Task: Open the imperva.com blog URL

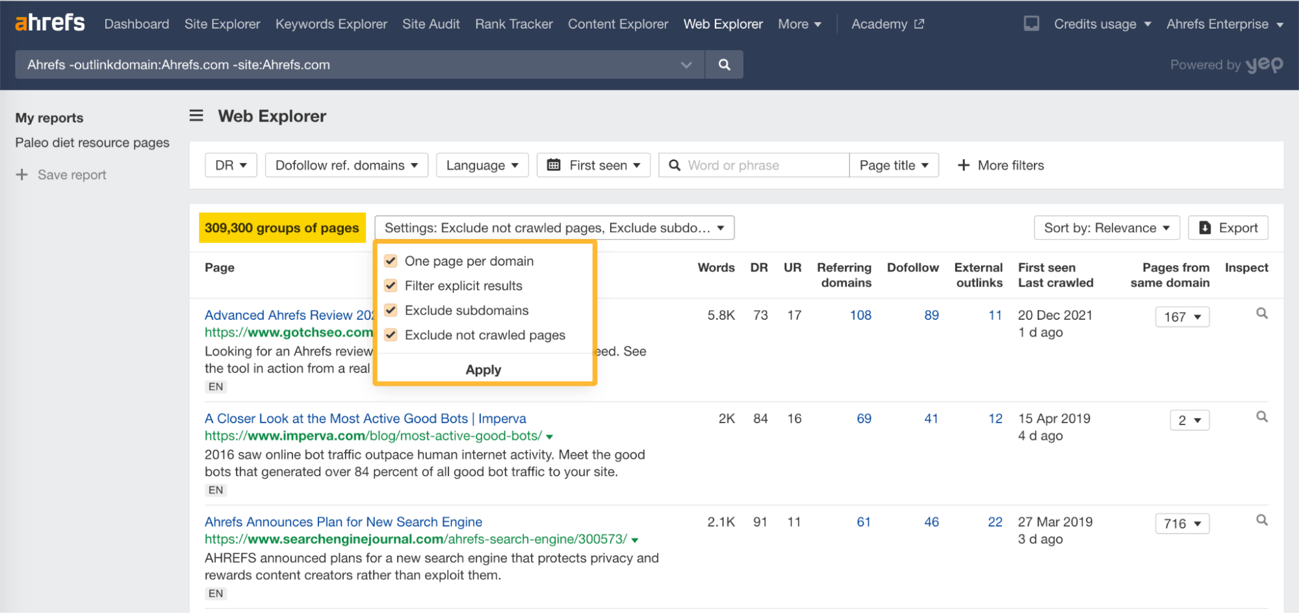Action: [374, 436]
